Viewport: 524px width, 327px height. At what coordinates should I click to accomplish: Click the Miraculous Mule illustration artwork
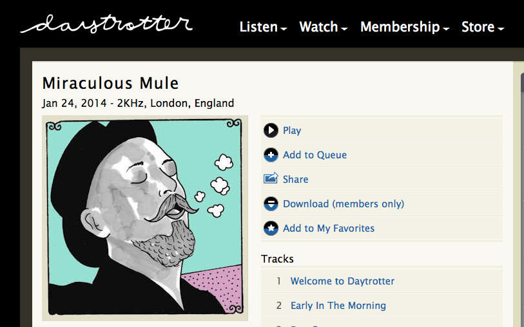pyautogui.click(x=145, y=218)
